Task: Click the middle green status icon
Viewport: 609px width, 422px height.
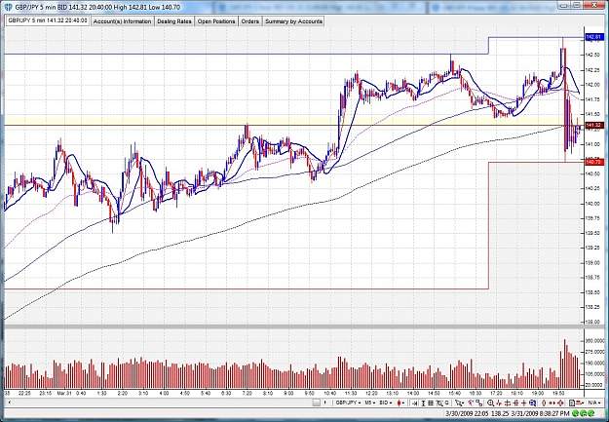Action: (x=583, y=413)
